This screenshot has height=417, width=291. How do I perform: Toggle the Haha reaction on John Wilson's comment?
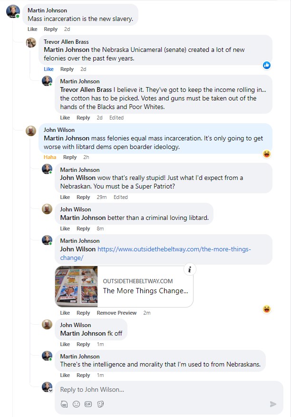point(50,157)
